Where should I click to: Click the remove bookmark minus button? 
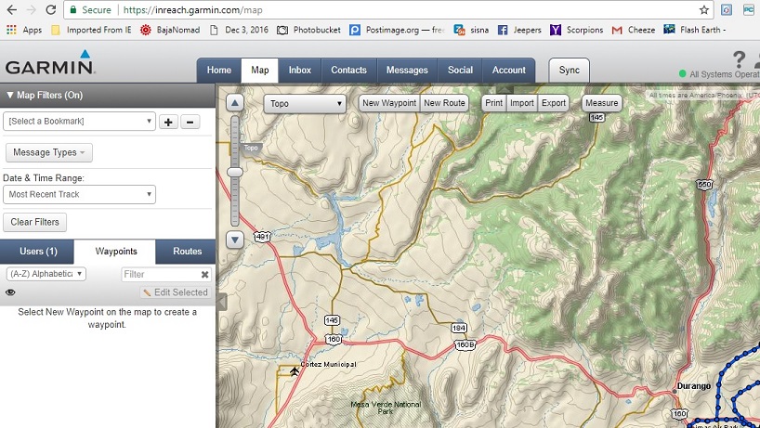[190, 122]
